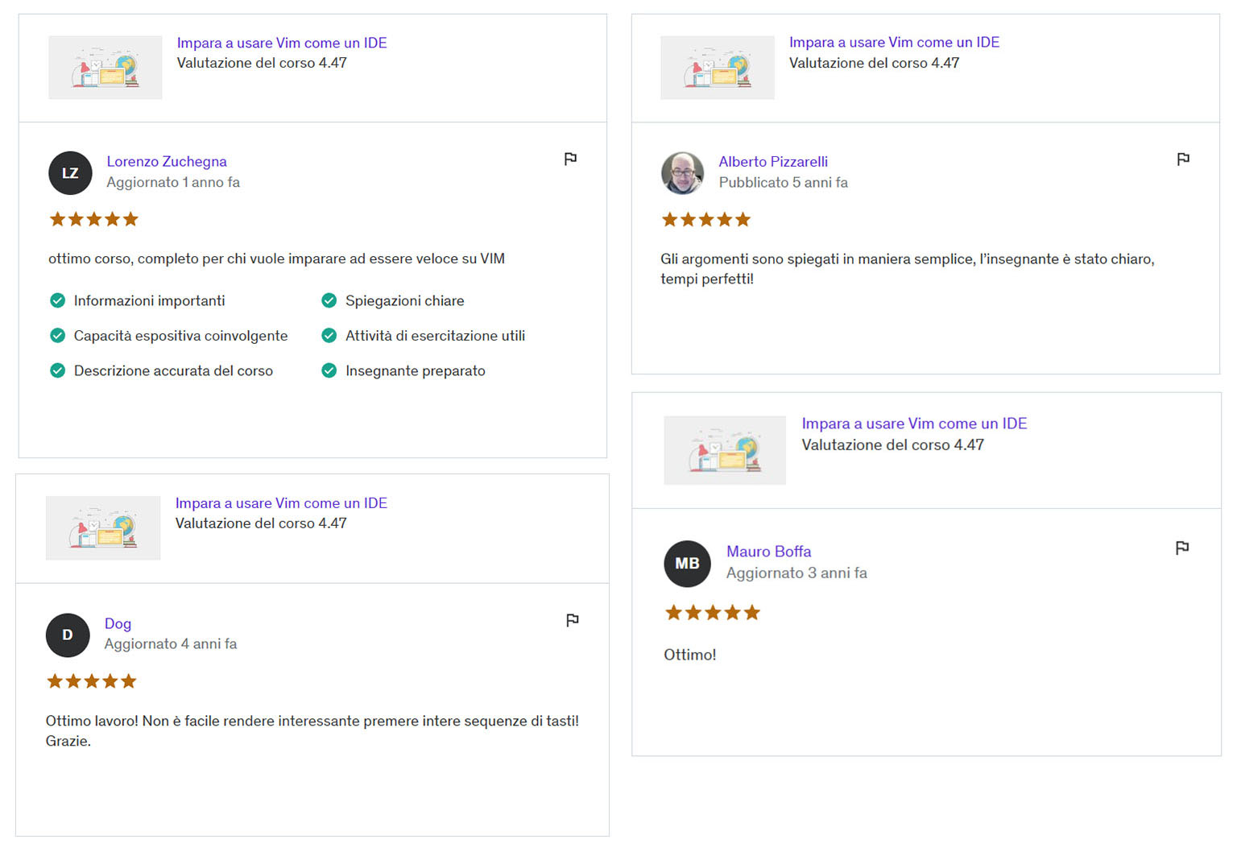Click flag icon on Dog's review
1237x860 pixels.
pos(572,620)
